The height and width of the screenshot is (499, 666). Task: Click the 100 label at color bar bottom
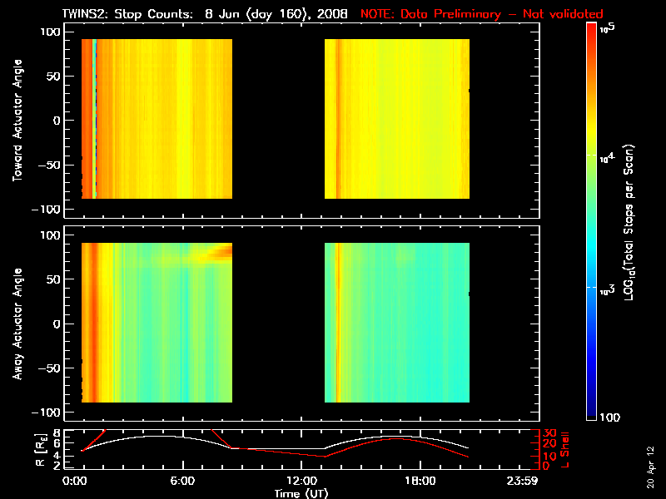coord(610,417)
